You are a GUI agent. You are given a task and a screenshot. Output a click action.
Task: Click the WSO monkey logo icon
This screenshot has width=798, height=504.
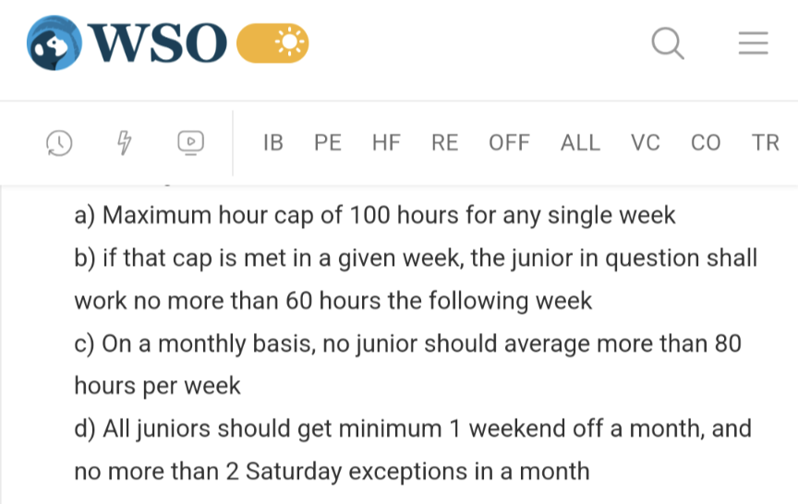tap(55, 42)
